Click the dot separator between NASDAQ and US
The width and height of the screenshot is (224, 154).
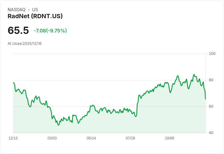tap(29, 10)
